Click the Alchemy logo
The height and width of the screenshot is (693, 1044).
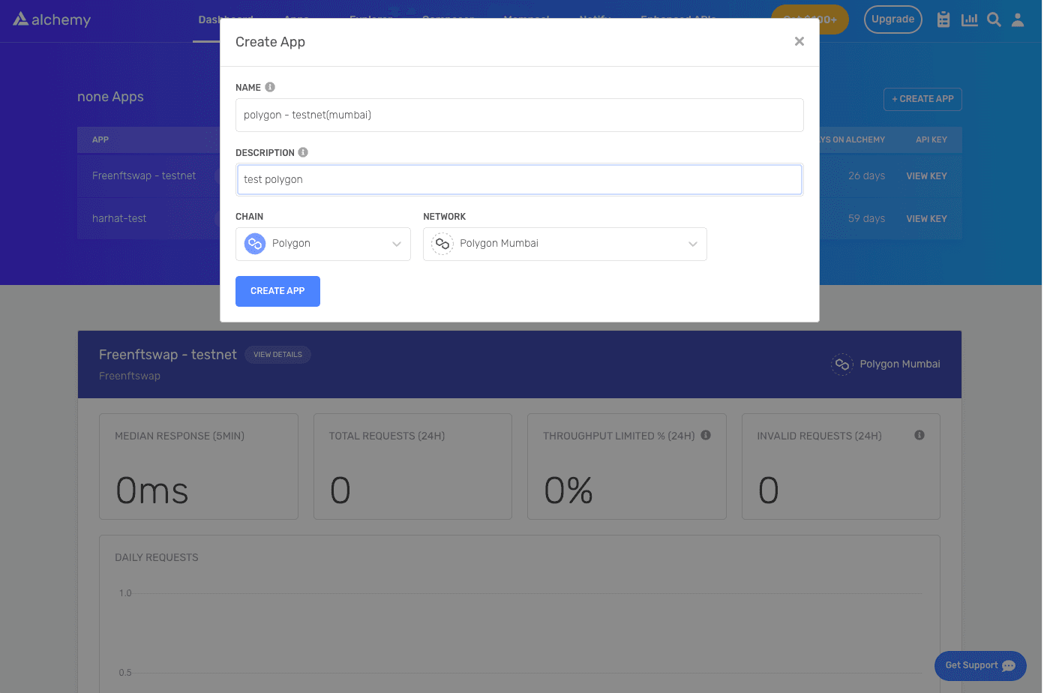pos(52,19)
